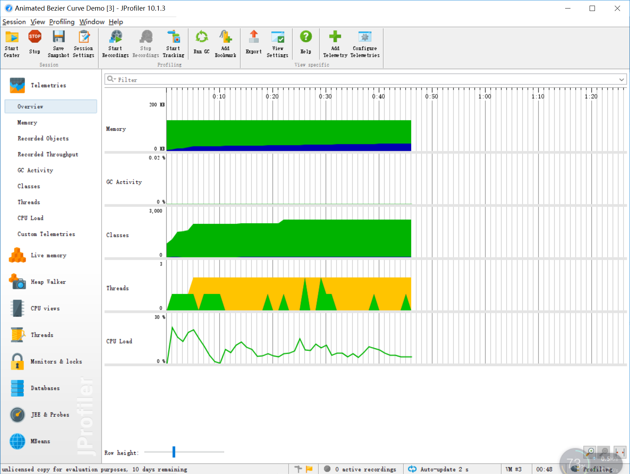Click the pin icon in status bar
The height and width of the screenshot is (474, 630).
pos(298,469)
